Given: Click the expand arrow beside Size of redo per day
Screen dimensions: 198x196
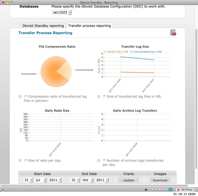Looking at the screenshot, I should (25, 160).
